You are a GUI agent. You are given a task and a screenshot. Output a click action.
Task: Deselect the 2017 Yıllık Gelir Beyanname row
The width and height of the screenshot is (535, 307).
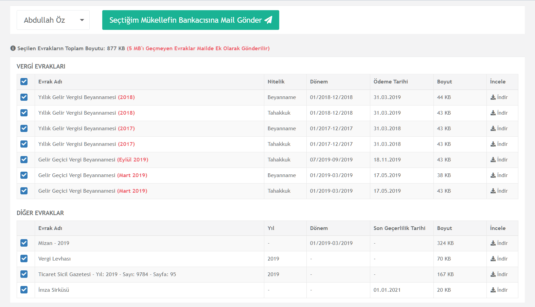(x=24, y=128)
